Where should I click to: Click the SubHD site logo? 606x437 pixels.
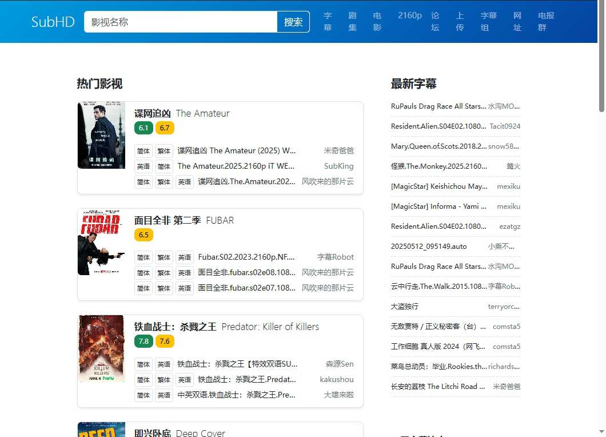click(53, 21)
